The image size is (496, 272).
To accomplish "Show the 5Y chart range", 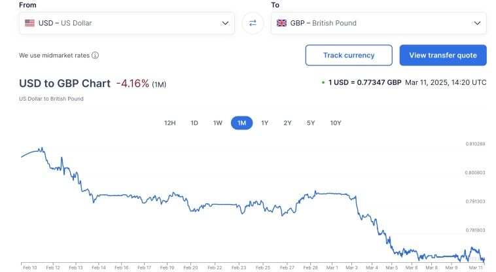I will (x=311, y=123).
